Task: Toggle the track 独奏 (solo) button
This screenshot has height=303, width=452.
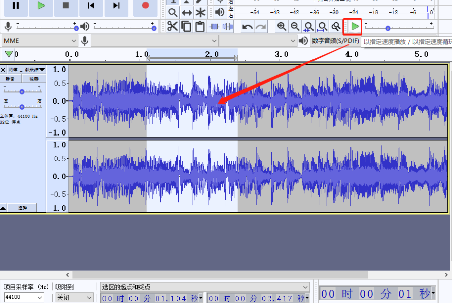Action: [33, 79]
